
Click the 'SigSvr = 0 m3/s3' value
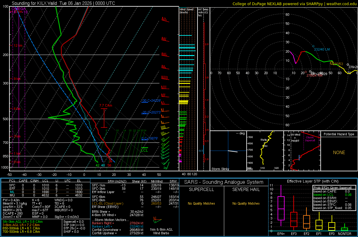coord(67,217)
